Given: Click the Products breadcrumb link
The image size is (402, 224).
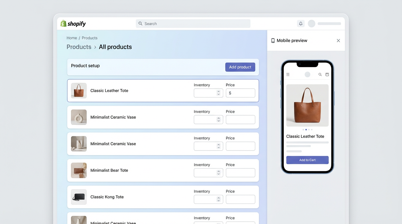Looking at the screenshot, I should tap(89, 38).
